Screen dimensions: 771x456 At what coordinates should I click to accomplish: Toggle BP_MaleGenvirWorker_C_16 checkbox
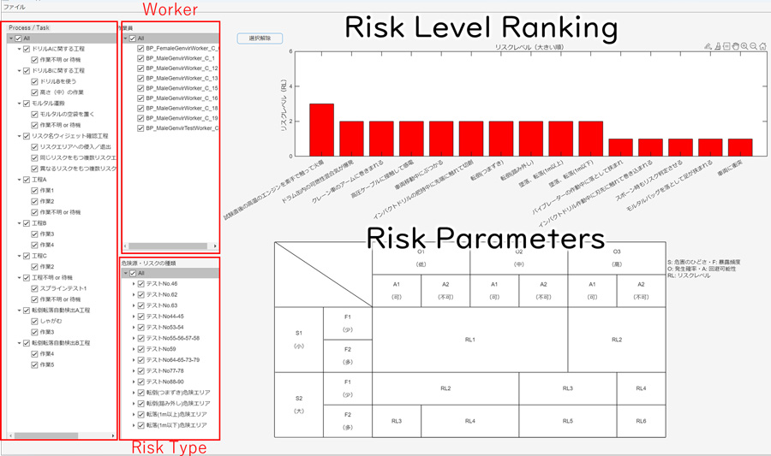(x=140, y=98)
